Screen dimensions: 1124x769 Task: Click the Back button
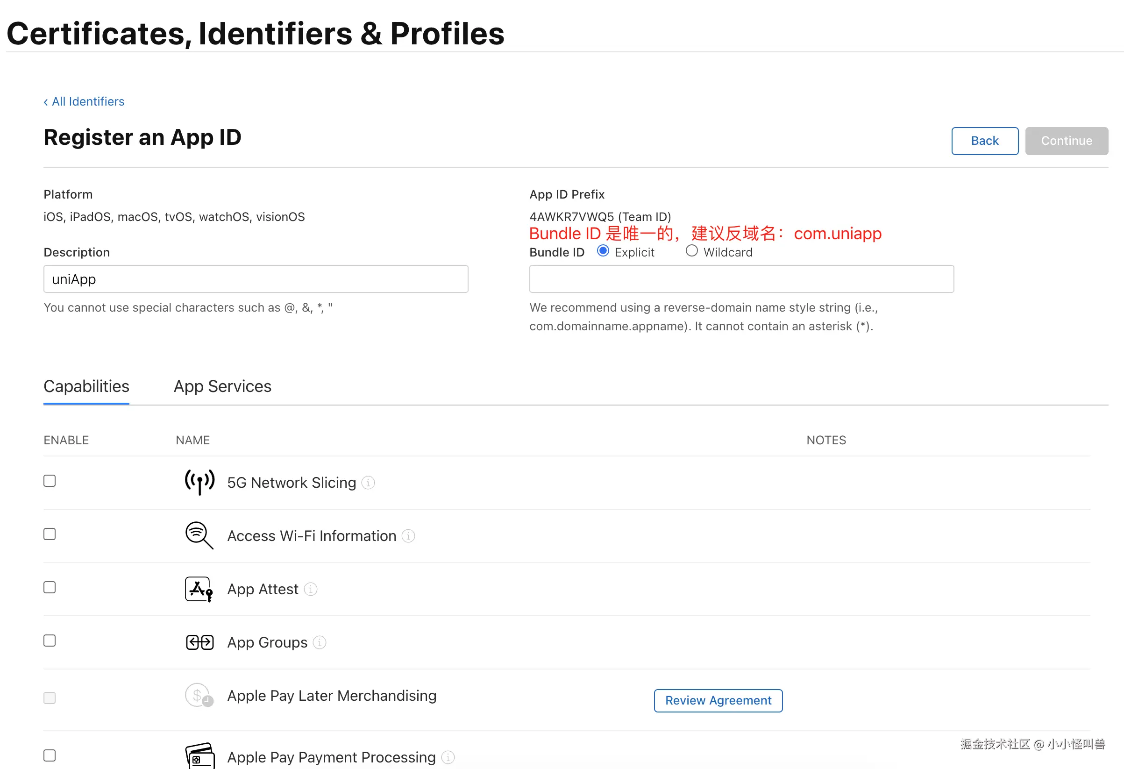point(984,141)
